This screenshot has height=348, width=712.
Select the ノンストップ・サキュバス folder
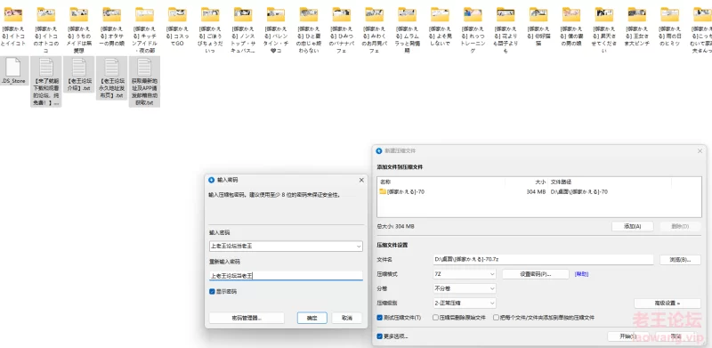click(x=243, y=29)
